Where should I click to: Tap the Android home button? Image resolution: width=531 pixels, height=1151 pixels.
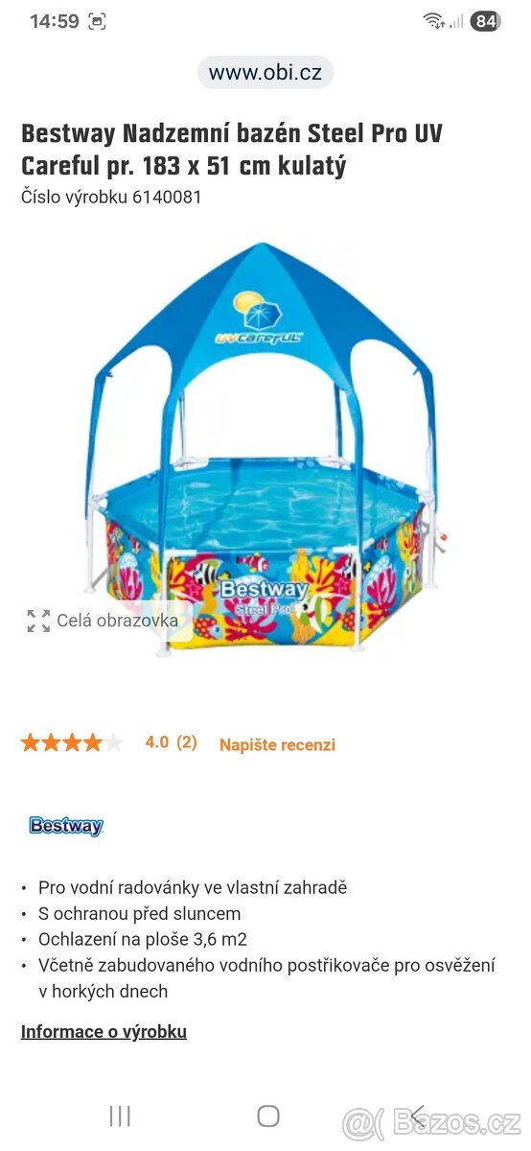(268, 1116)
